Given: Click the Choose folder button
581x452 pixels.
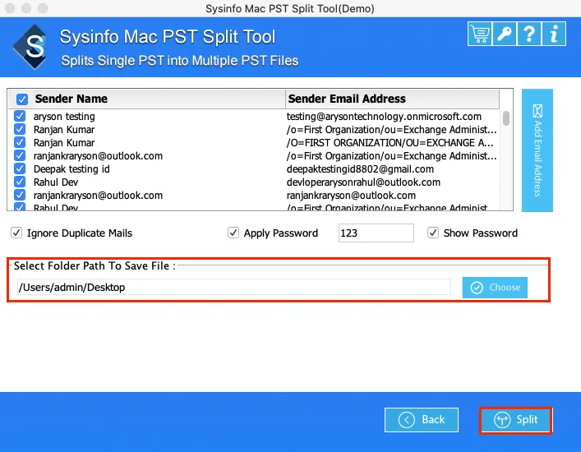Looking at the screenshot, I should [495, 288].
